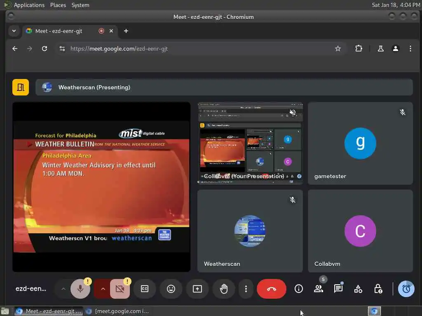This screenshot has width=422, height=316.
Task: Open meeting details info icon
Action: pyautogui.click(x=298, y=289)
